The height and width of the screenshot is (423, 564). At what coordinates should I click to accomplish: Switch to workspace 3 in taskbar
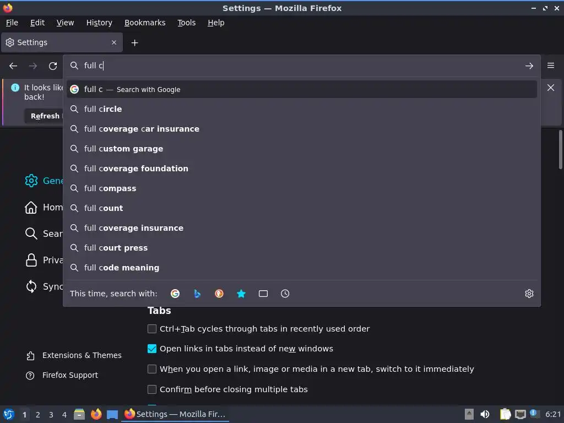pos(51,415)
